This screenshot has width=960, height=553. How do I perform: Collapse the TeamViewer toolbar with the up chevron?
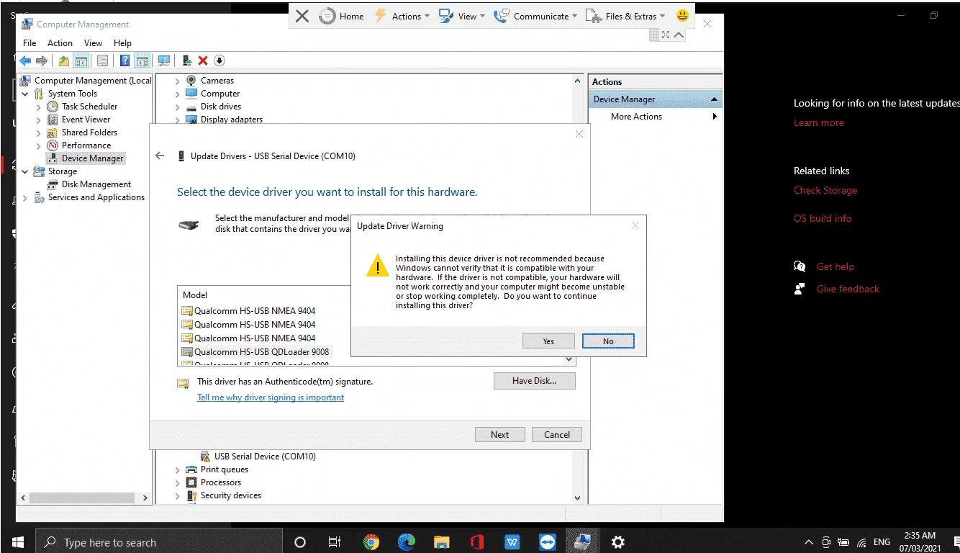click(x=679, y=35)
